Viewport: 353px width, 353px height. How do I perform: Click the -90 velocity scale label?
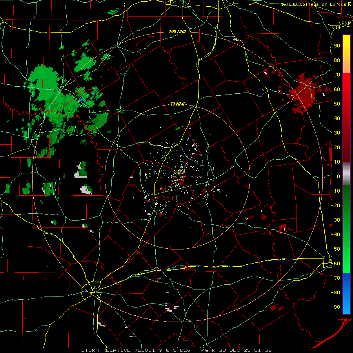point(335,307)
